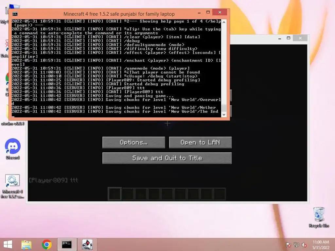335x251 pixels.
Task: Close the console log window
Action: pyautogui.click(x=220, y=12)
